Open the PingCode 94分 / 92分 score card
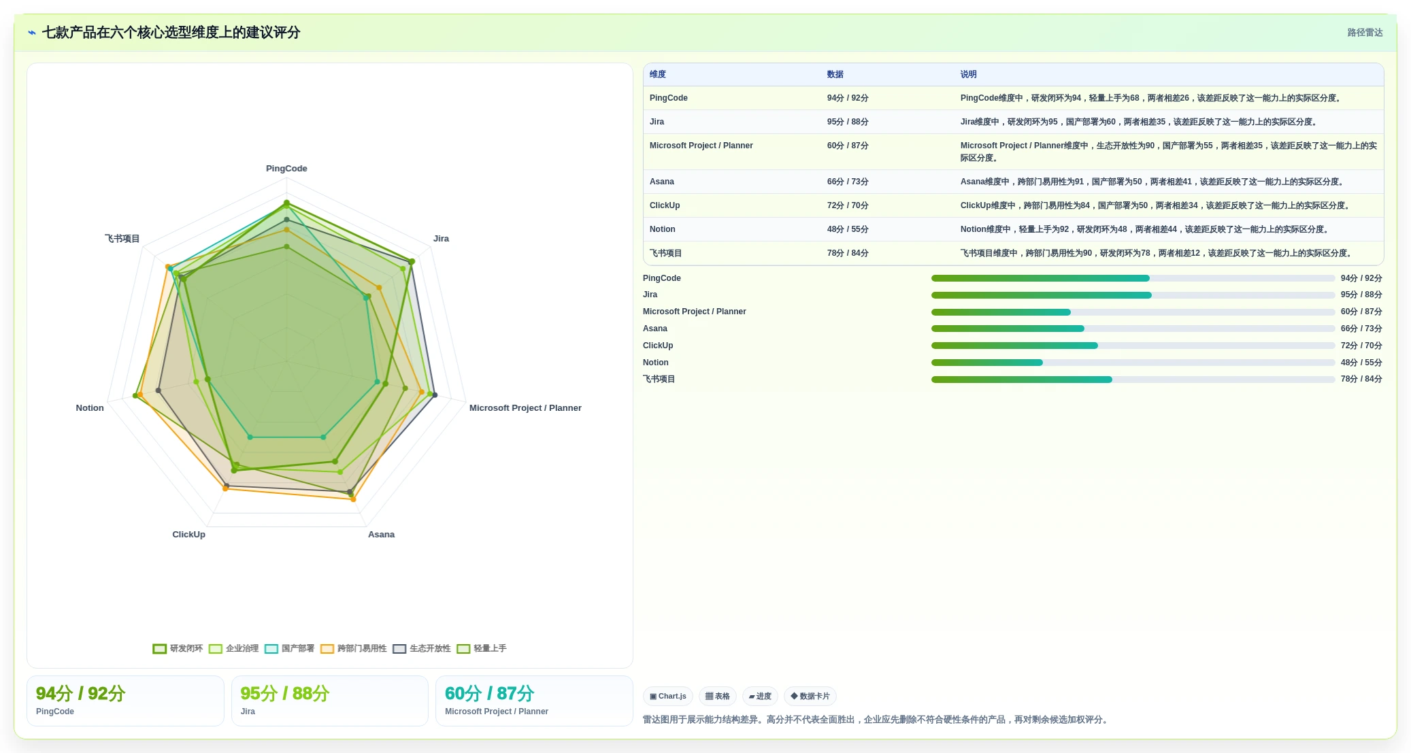The height and width of the screenshot is (753, 1411). coord(125,701)
